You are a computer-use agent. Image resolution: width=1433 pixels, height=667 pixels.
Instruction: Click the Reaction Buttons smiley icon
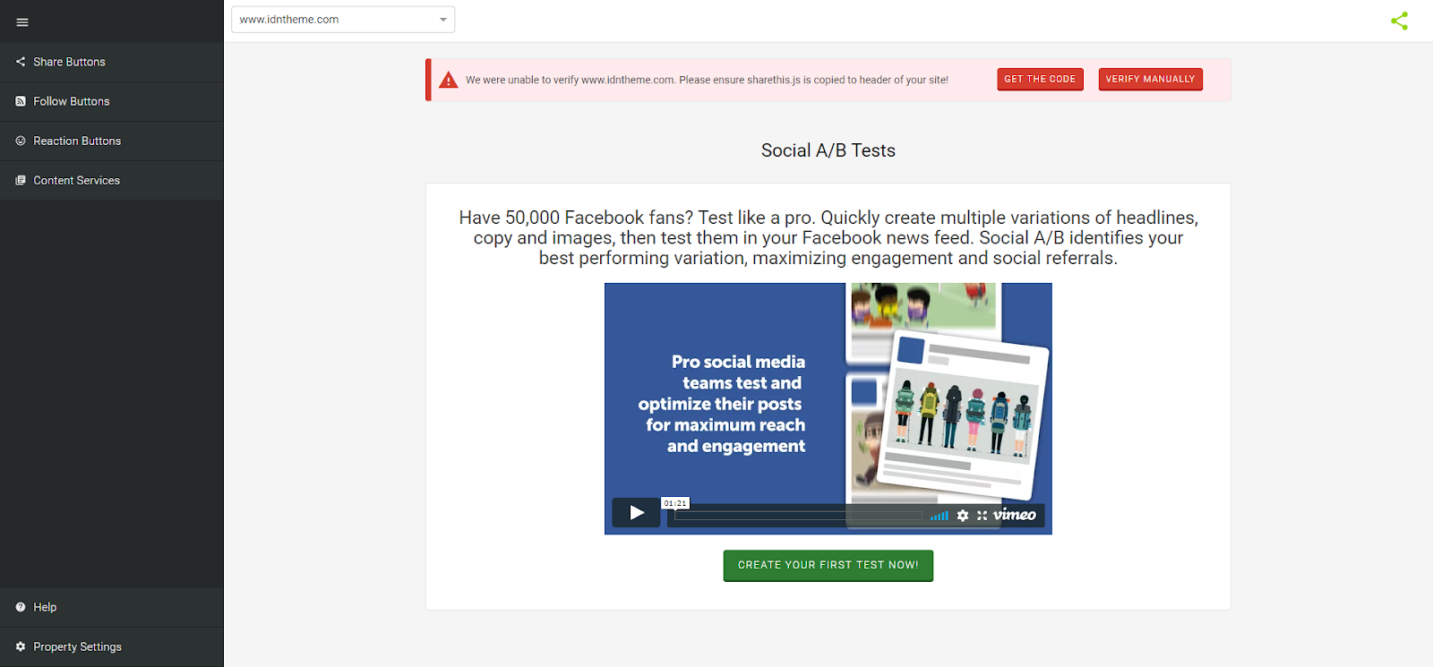coord(21,141)
